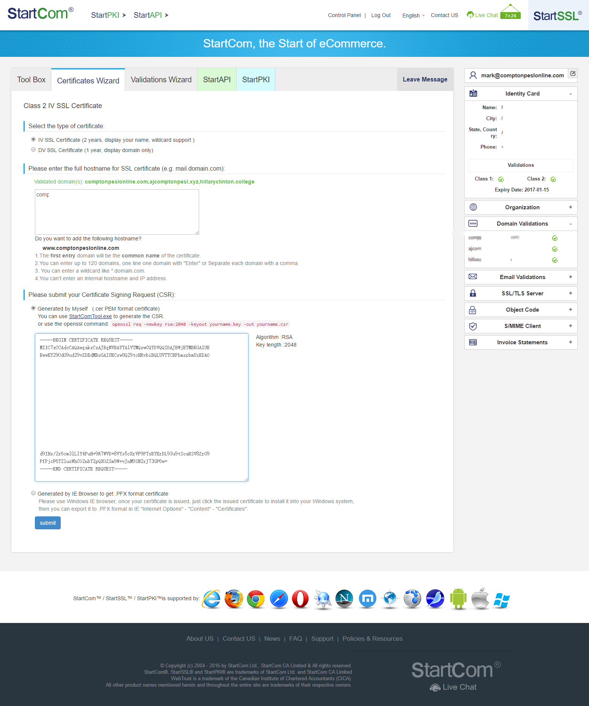Click the S/MIME Client shield icon
Viewport: 589px width, 706px height.
473,326
